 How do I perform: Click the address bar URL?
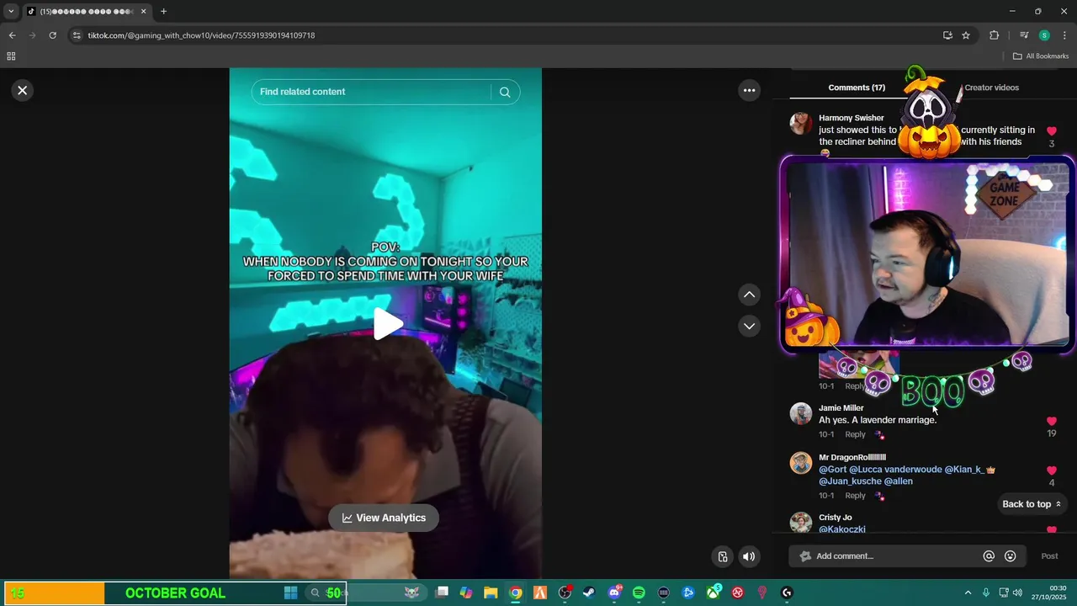201,35
